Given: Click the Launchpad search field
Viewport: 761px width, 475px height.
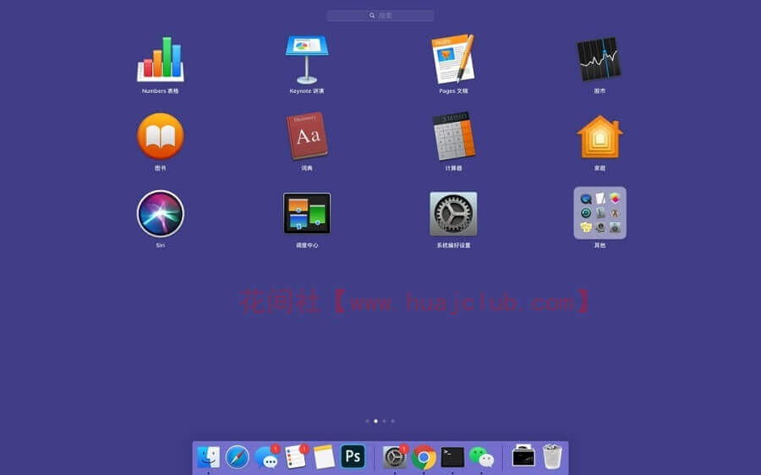Looking at the screenshot, I should pos(380,15).
